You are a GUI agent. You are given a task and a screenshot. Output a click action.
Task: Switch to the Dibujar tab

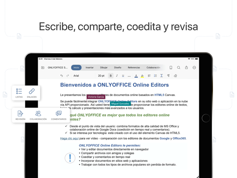coord(104,68)
